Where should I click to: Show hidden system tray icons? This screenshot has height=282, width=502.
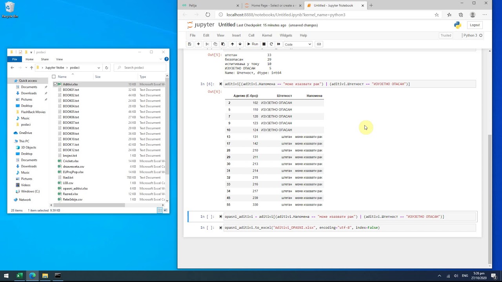[439, 276]
